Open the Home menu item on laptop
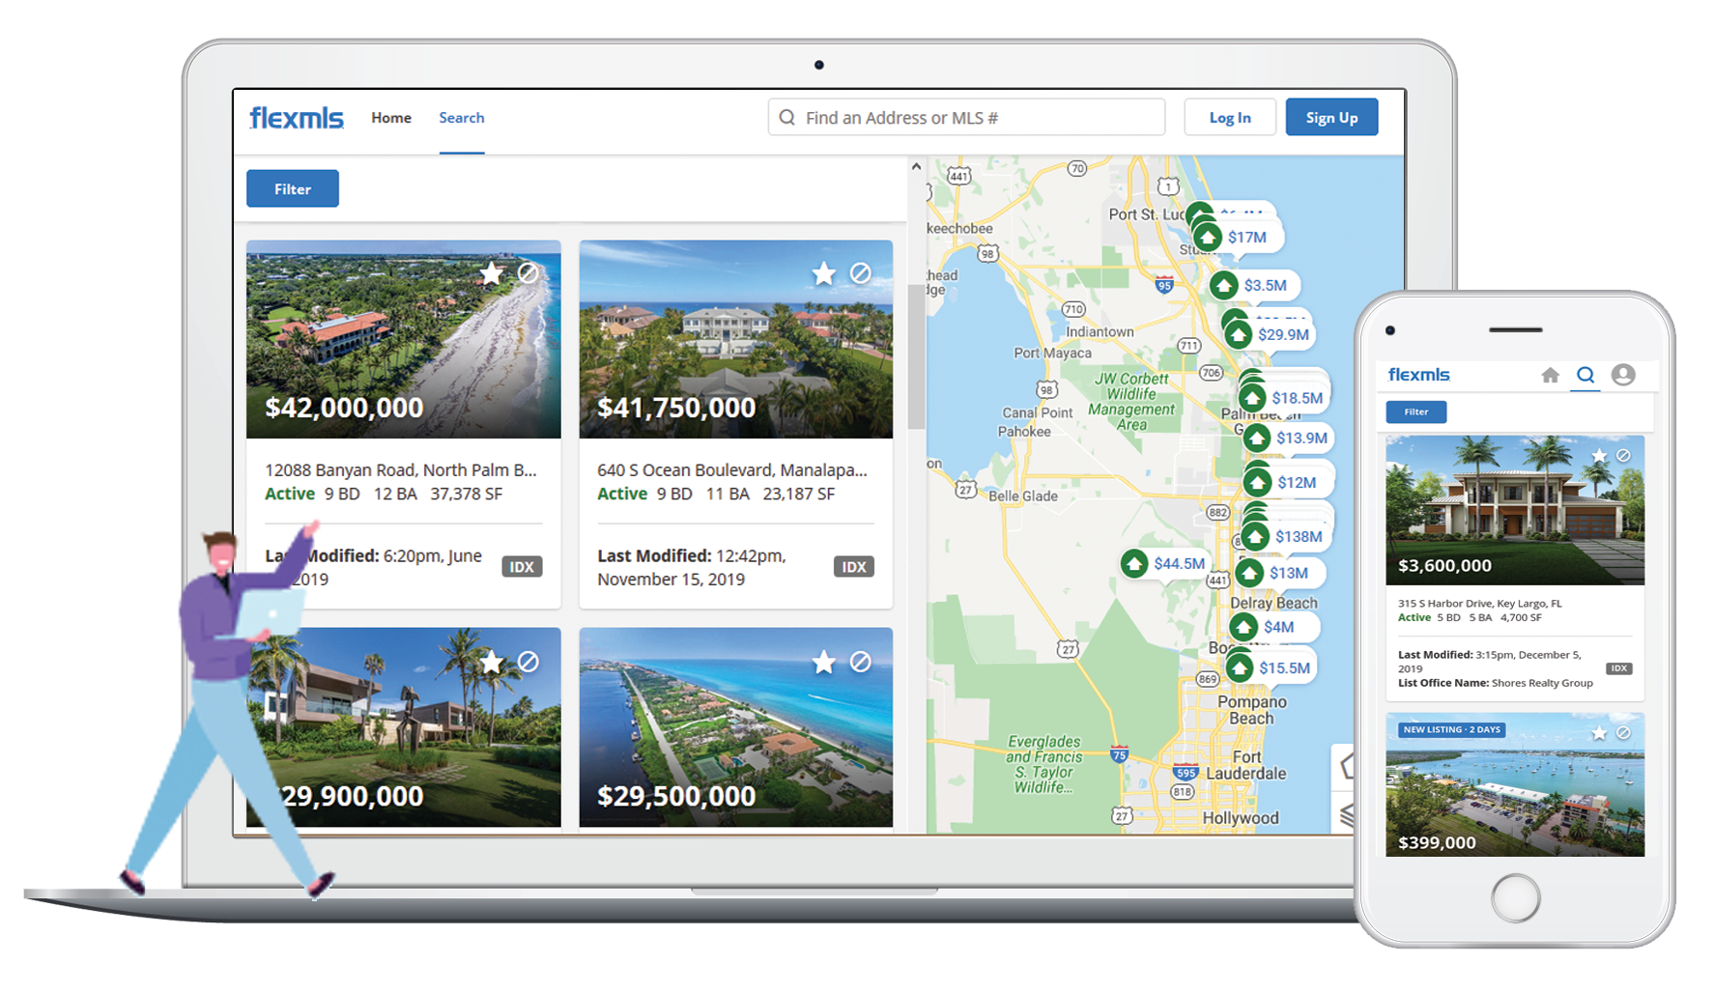 tap(391, 118)
